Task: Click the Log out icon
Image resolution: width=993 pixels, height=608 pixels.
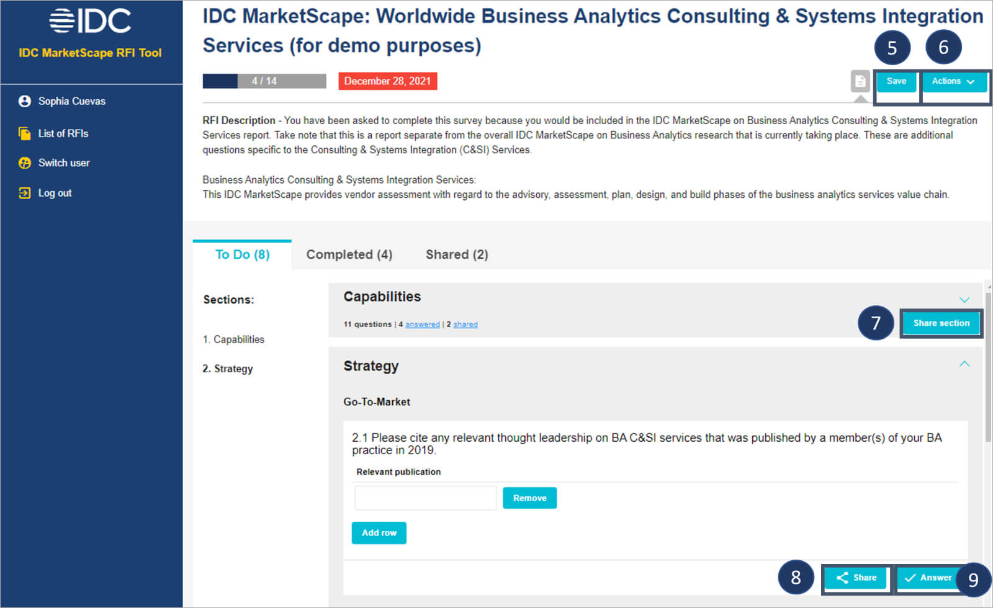Action: (25, 193)
